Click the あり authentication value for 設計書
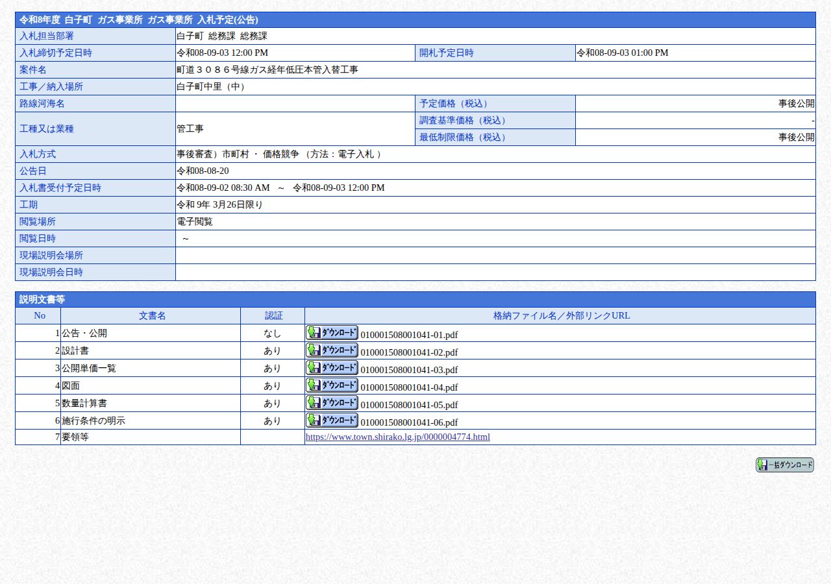 point(273,350)
